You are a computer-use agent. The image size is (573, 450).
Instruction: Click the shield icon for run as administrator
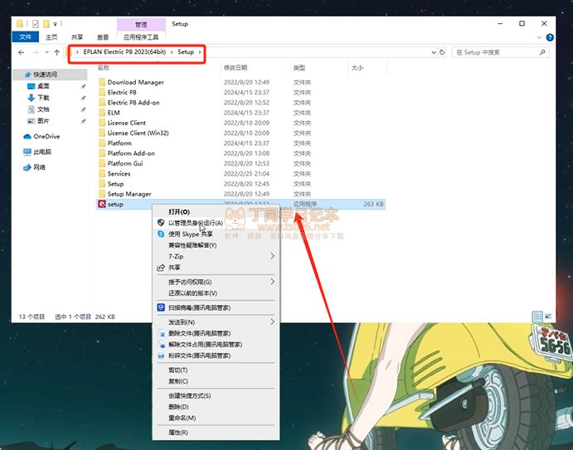tap(161, 222)
